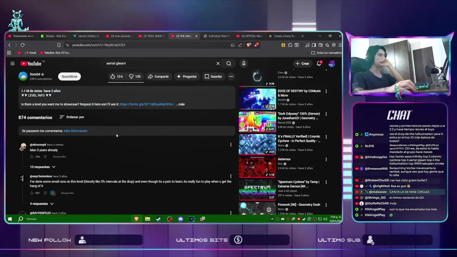The height and width of the screenshot is (257, 457).
Task: Click the youtube.com address bar
Action: click(x=150, y=45)
